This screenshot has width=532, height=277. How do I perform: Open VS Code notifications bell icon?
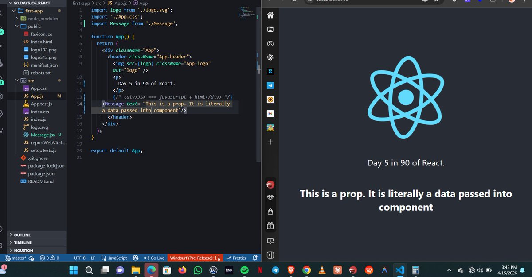tap(254, 258)
